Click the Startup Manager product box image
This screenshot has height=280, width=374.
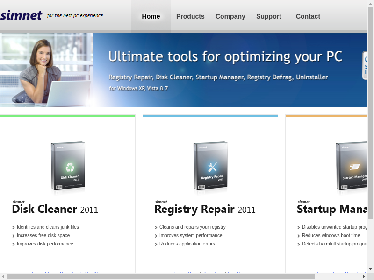351,167
